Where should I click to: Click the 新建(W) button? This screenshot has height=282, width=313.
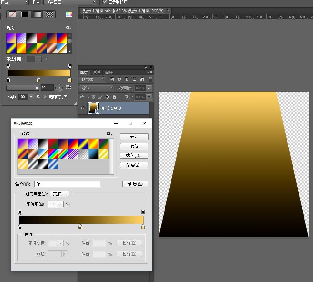(135, 184)
